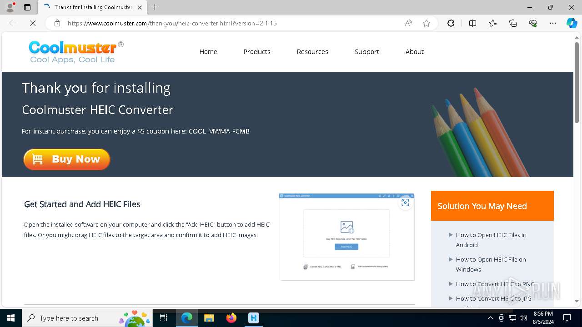The image size is (582, 327).
Task: Open the Home menu item
Action: [208, 52]
